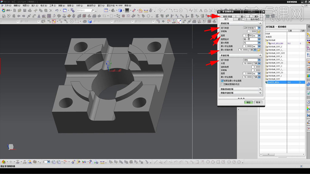
Task: Click the left arrow icon in second toolbar row
Action: (x=19, y=16)
